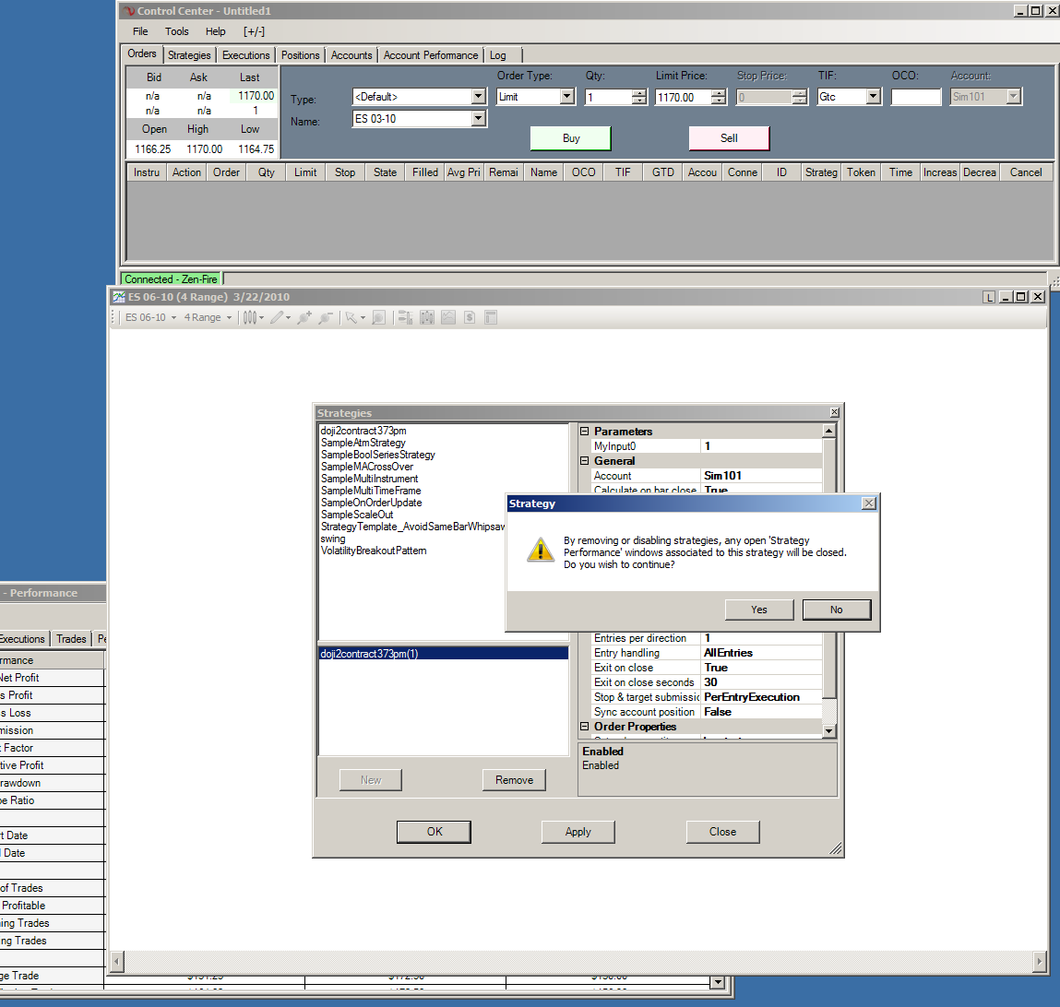
Task: Click the chart window icon in title bar
Action: pyautogui.click(x=119, y=297)
